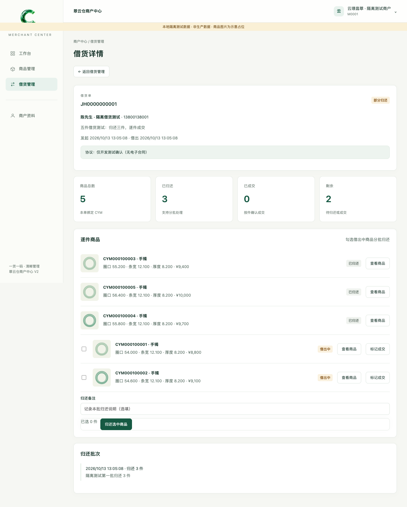Screen dimensions: 407x507
Task: Click the 借出中 badge for CYM000100002
Action: 325,378
